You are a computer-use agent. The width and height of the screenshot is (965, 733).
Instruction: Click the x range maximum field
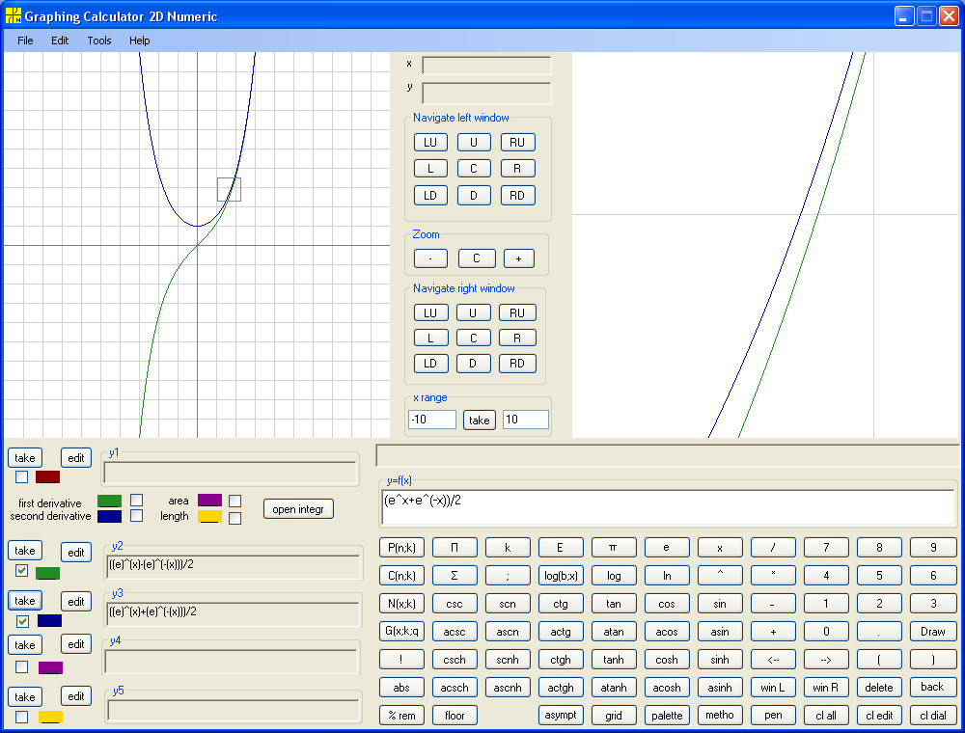(526, 420)
